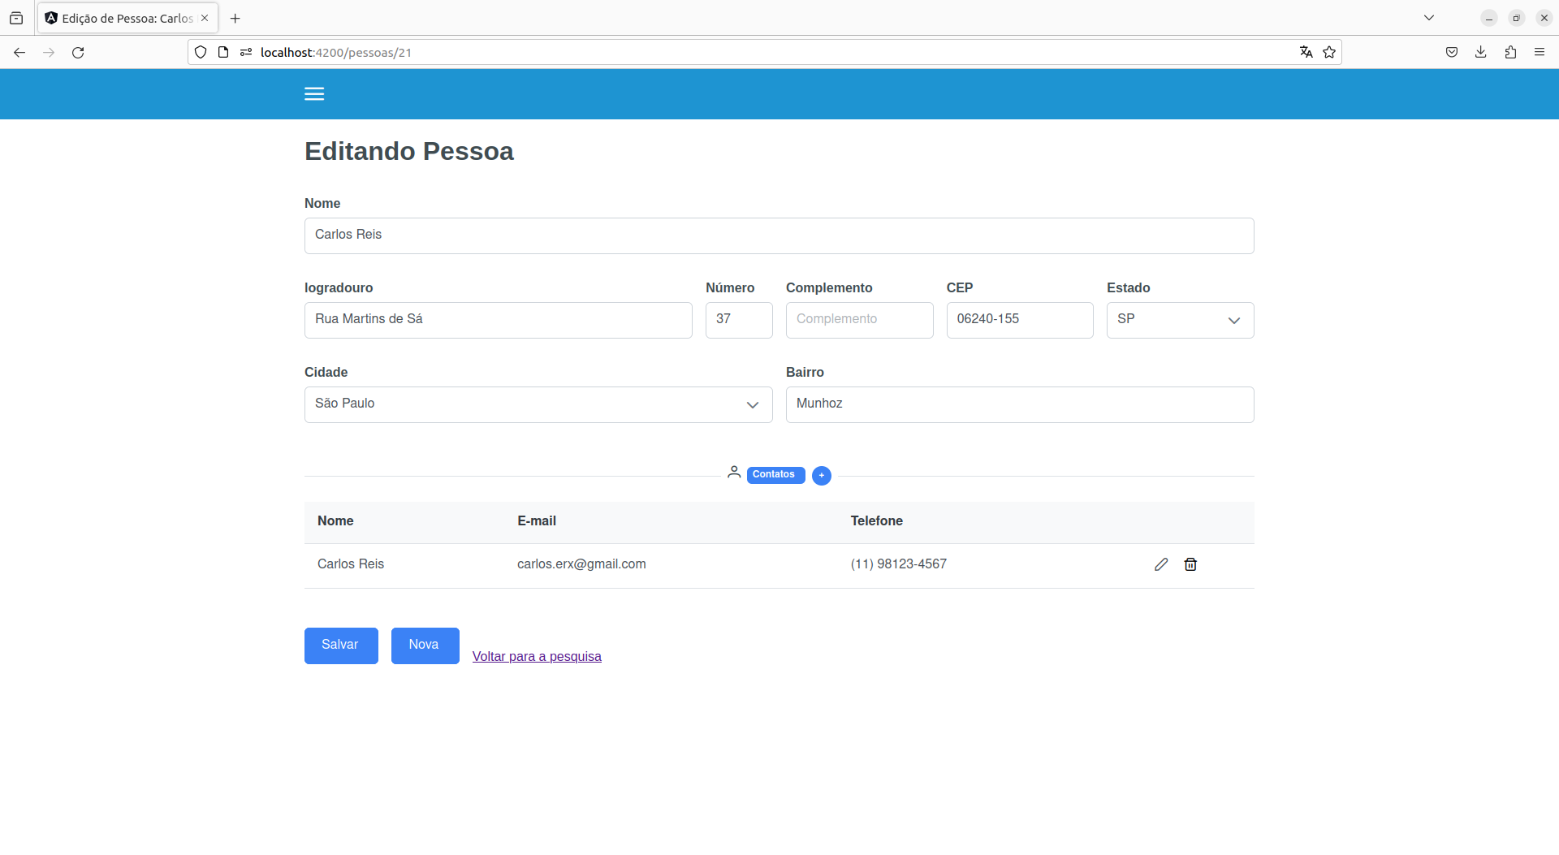The height and width of the screenshot is (855, 1559).
Task: Focus the Bairro input with Munhoz
Action: click(x=1020, y=404)
